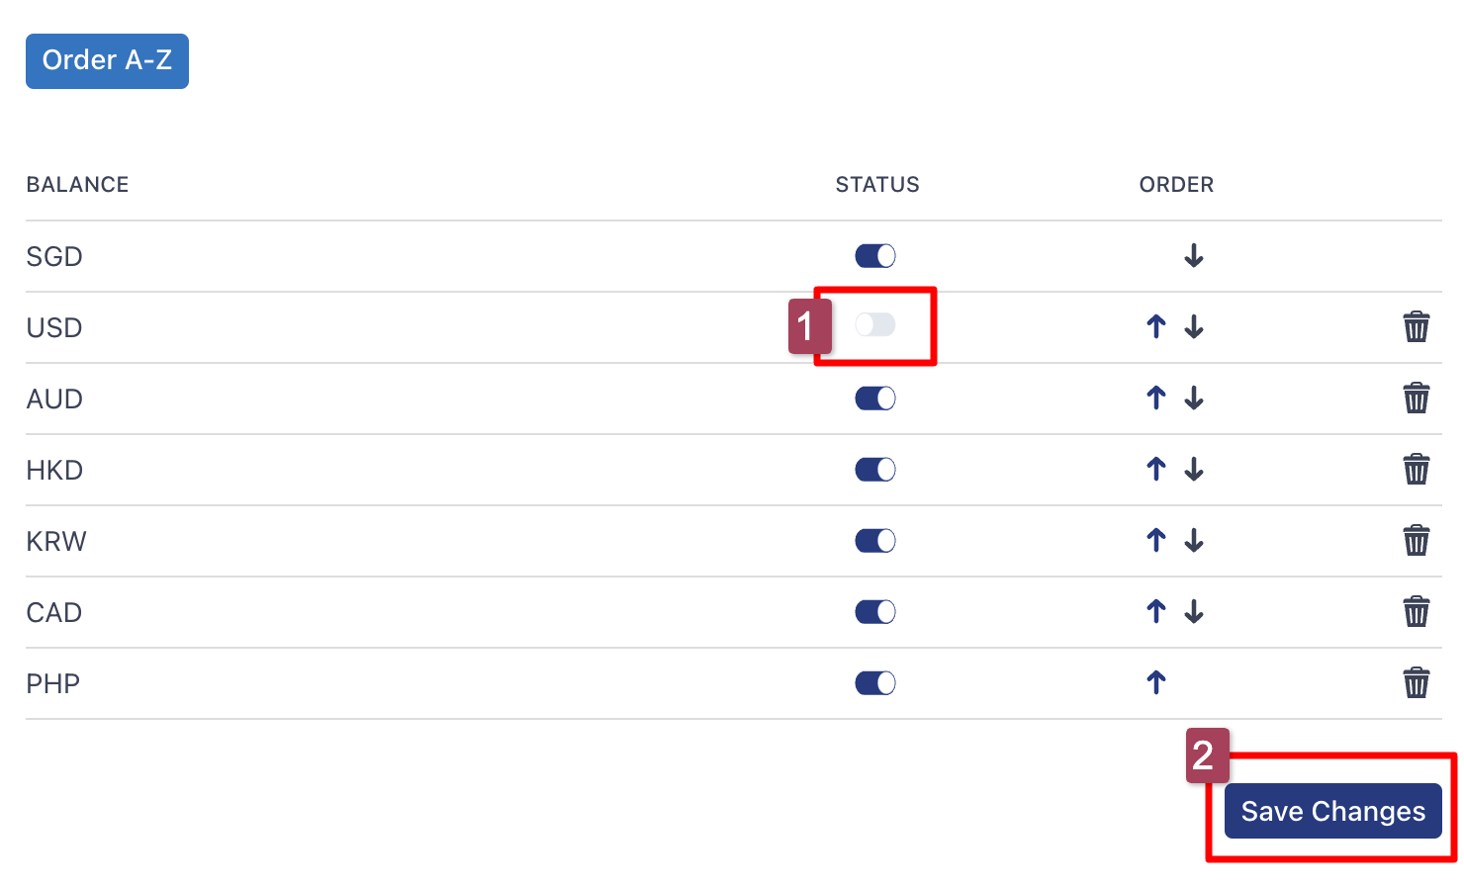
Task: Switch off the PHP balance status
Action: pyautogui.click(x=875, y=683)
